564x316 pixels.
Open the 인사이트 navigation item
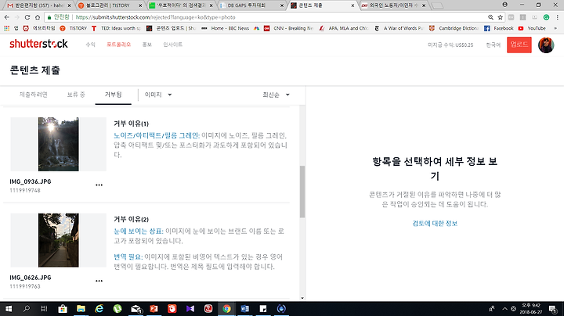point(172,45)
